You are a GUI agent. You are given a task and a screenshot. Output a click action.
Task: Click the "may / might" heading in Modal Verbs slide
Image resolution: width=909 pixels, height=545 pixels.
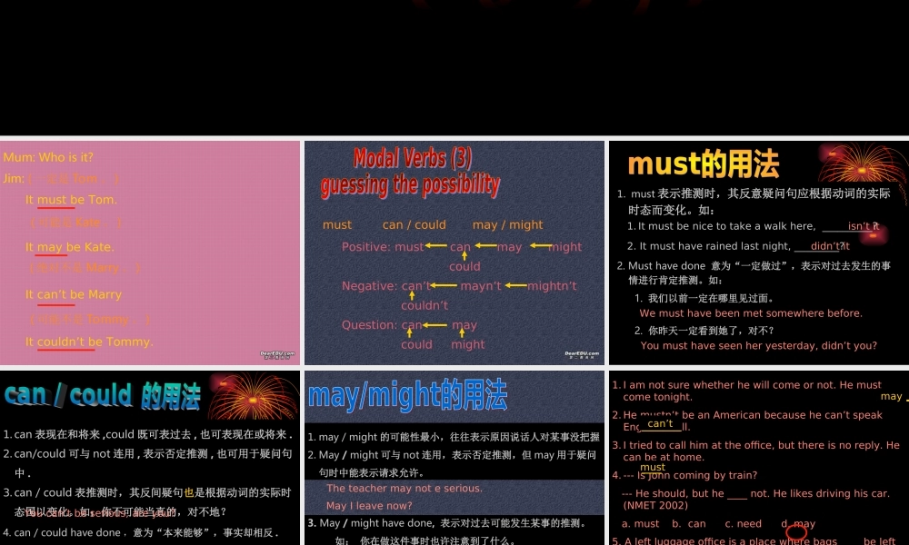[x=507, y=224]
